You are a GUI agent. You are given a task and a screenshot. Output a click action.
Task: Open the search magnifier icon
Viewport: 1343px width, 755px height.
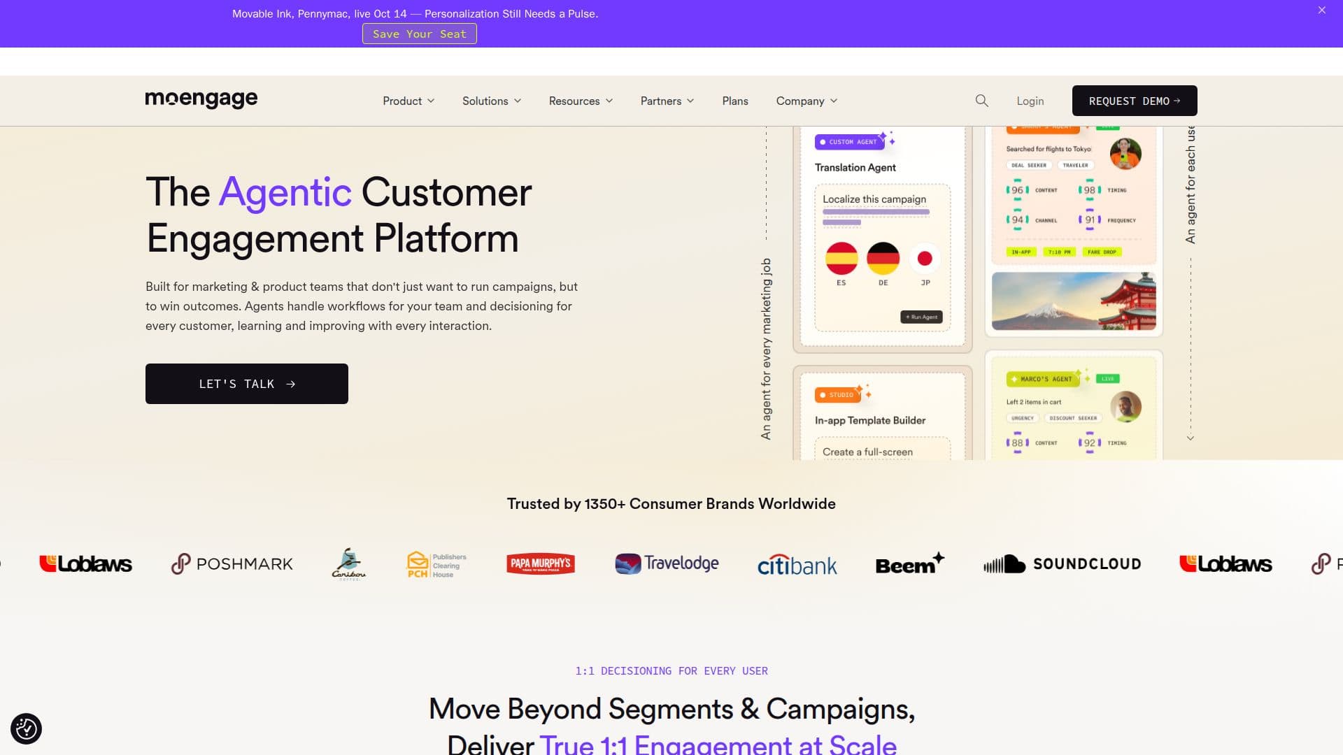(982, 101)
